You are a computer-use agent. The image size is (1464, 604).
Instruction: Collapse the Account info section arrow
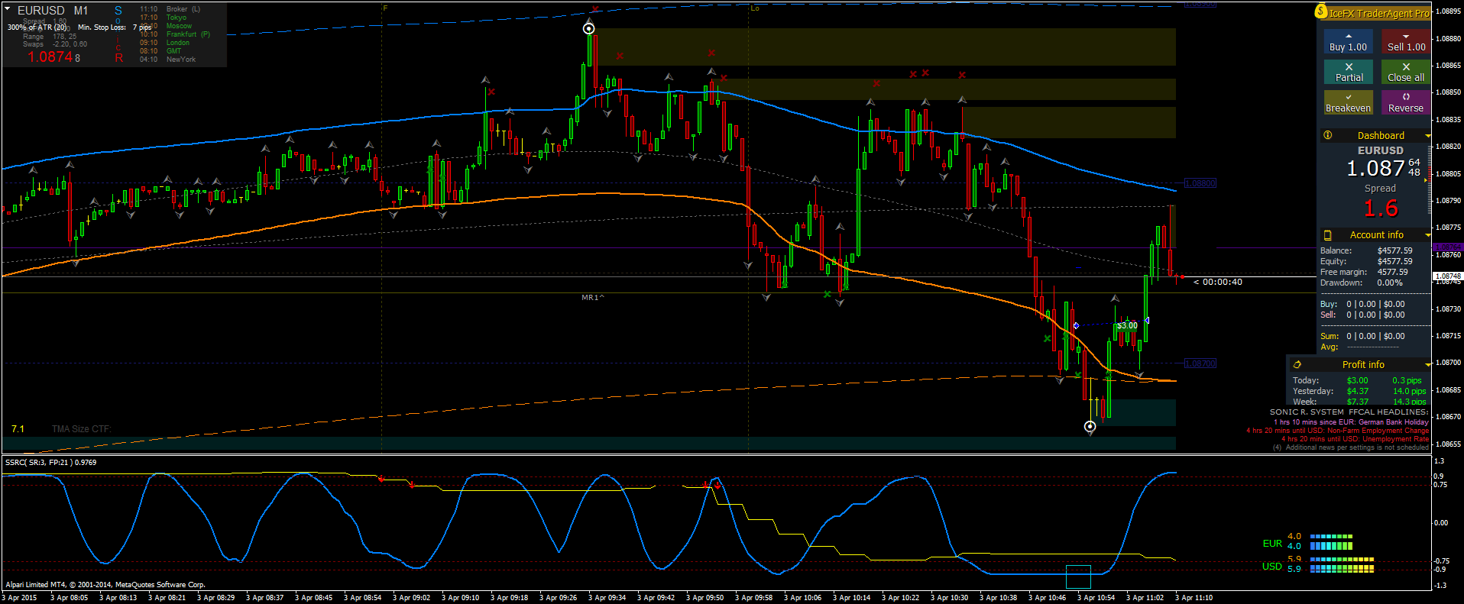coord(1427,235)
